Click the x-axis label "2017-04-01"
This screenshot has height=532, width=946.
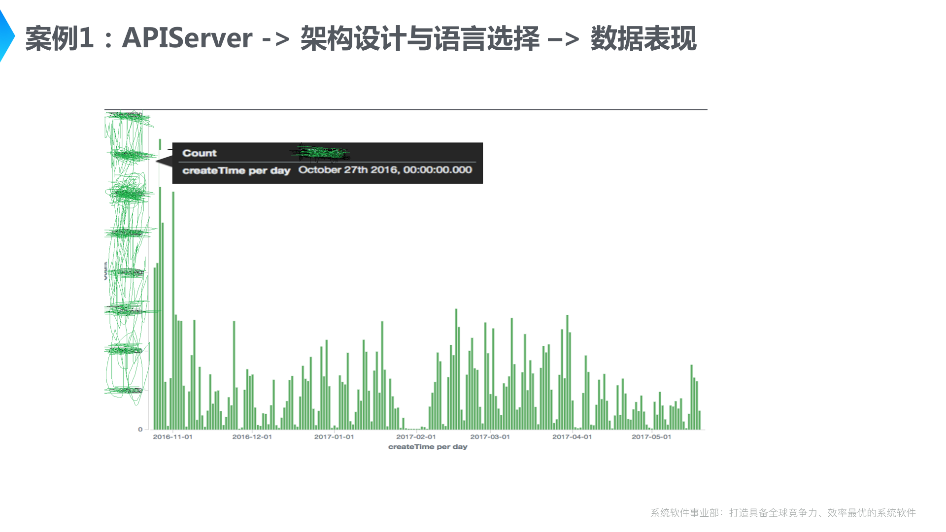pyautogui.click(x=572, y=437)
